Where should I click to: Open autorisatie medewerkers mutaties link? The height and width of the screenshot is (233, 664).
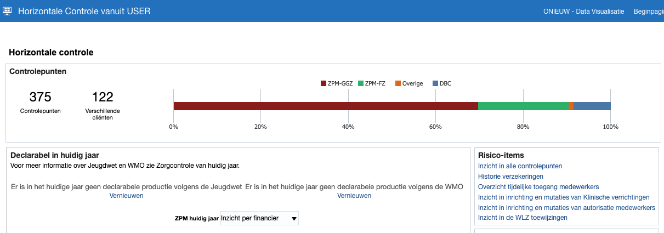(566, 208)
